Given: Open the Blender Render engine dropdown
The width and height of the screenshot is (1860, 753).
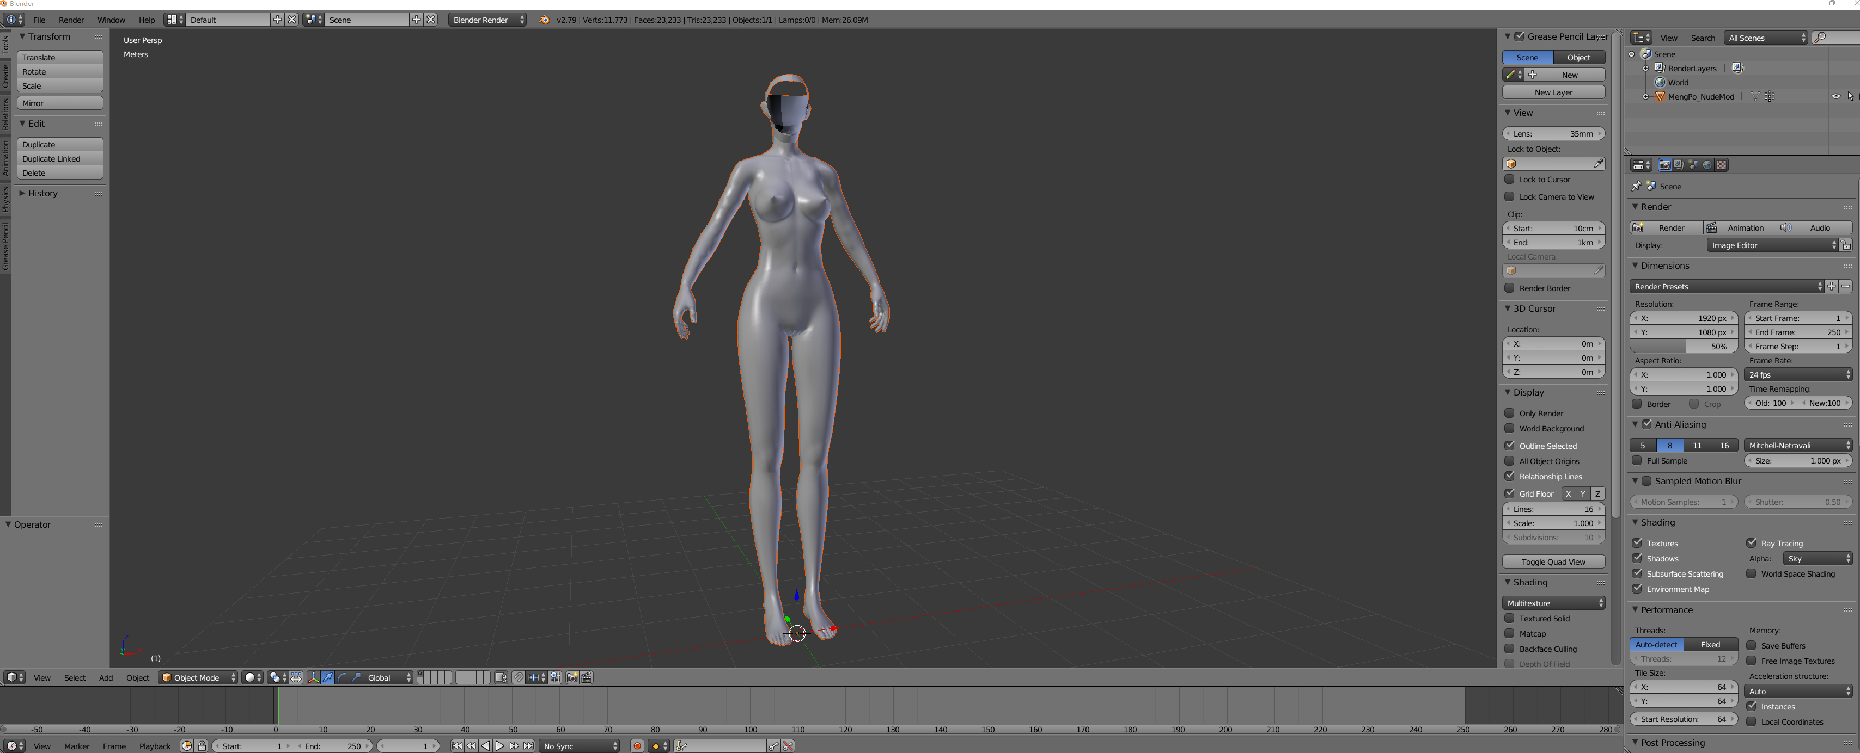Looking at the screenshot, I should point(487,20).
